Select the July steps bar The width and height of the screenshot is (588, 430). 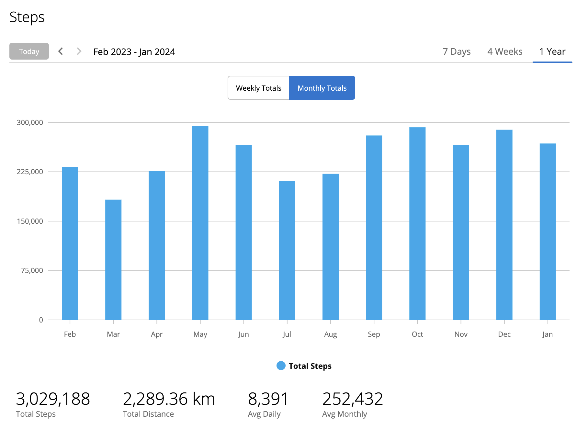point(287,250)
